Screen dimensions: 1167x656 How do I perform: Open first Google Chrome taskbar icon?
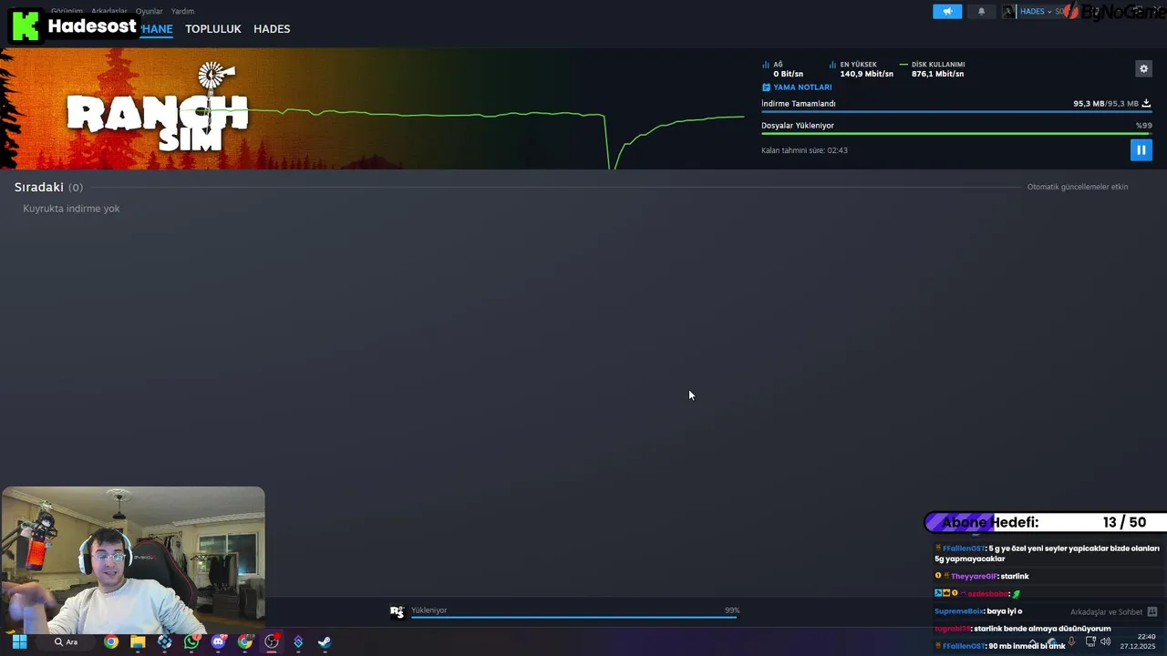click(x=110, y=642)
